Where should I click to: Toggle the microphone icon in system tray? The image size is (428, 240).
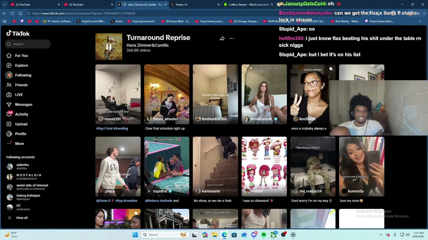[x=395, y=235]
